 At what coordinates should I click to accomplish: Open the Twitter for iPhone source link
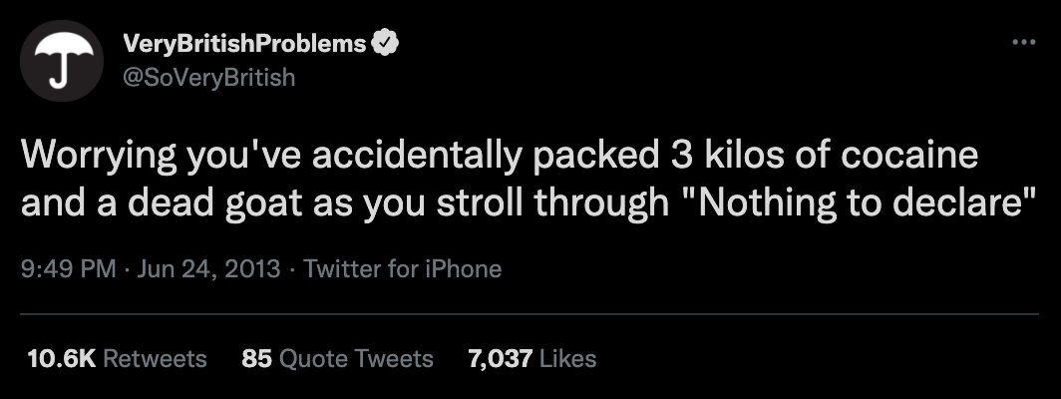tap(402, 268)
